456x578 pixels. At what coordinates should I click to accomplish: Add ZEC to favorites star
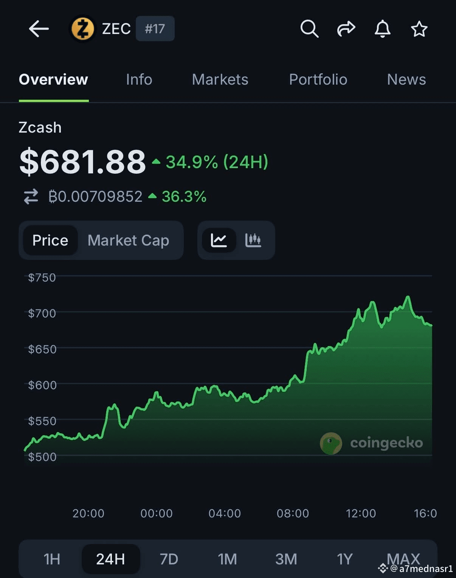(419, 29)
